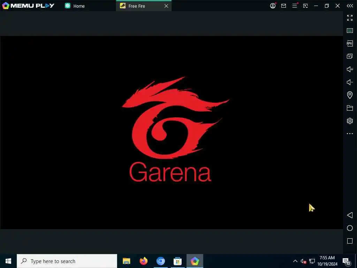Screen dimensions: 357x268
Task: Open the Chromium browser taskbar icon
Action: pos(160,261)
